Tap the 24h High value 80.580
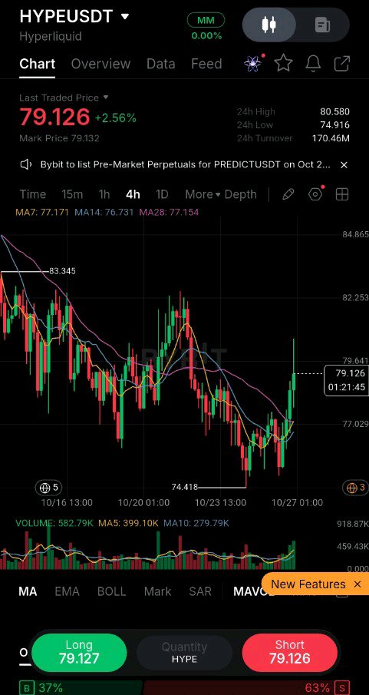This screenshot has height=695, width=369. tap(335, 111)
